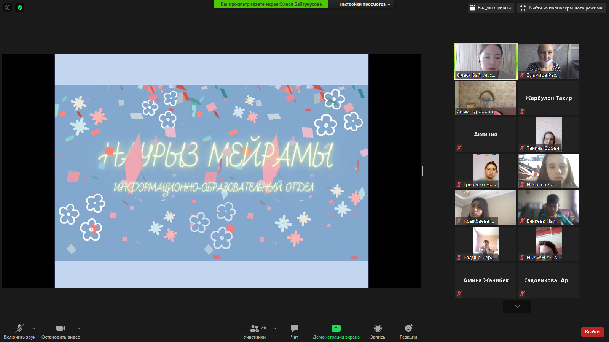Viewport: 609px width, 342px height.
Task: Exit full-screen mode (Выйти из полноэкранного режима)
Action: click(561, 8)
